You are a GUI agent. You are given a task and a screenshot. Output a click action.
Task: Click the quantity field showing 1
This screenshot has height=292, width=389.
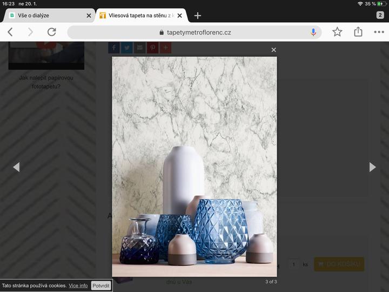[294, 264]
